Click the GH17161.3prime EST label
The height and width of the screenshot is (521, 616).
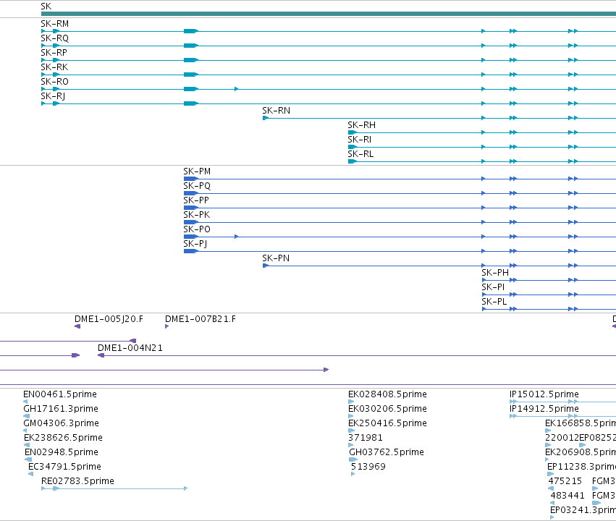(61, 409)
